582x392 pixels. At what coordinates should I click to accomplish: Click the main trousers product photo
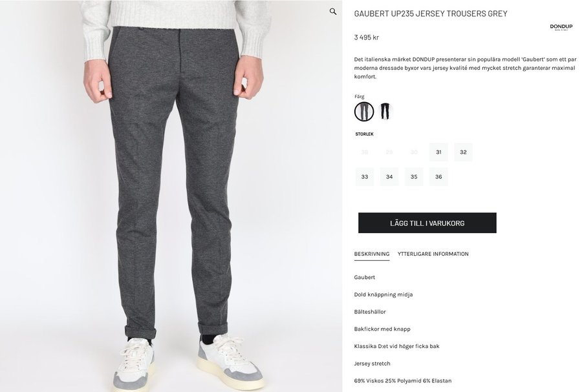(x=171, y=196)
